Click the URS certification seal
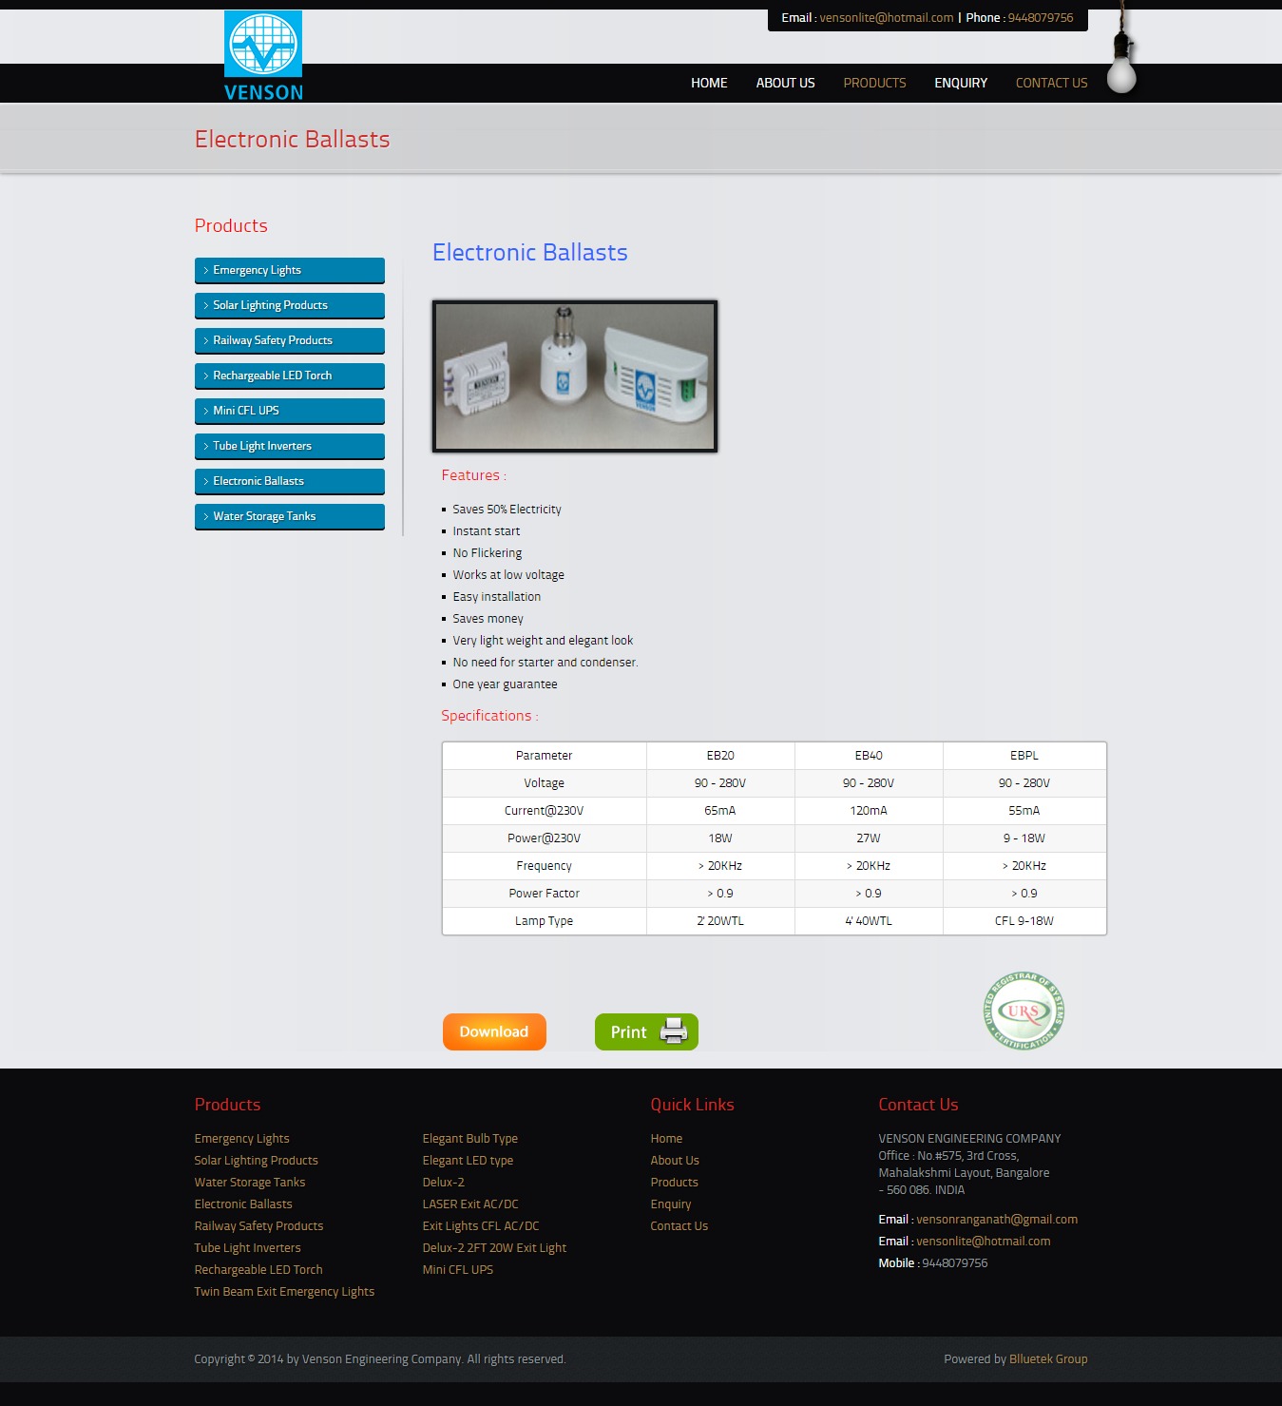This screenshot has width=1282, height=1406. 1024,1011
